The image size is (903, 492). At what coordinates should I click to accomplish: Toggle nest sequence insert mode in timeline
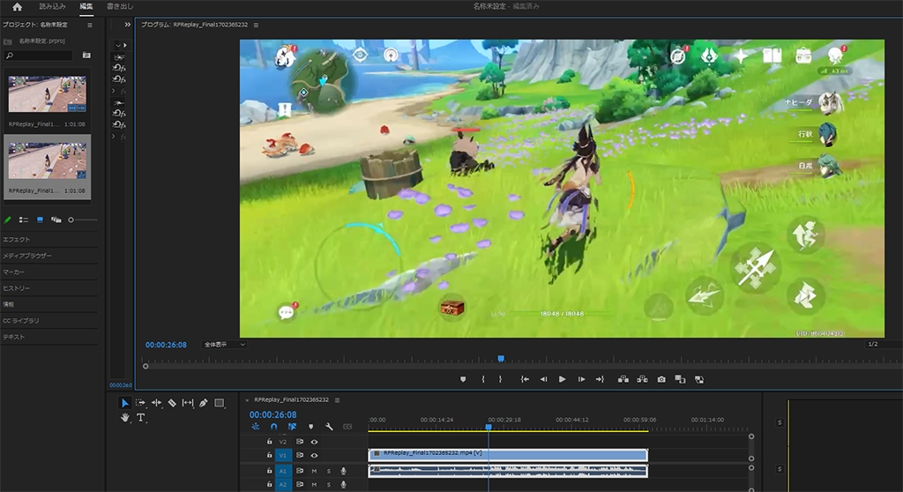(255, 427)
